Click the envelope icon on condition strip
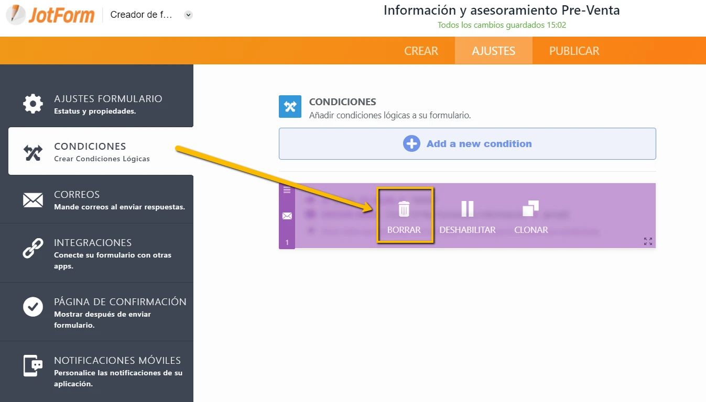706x402 pixels. (x=287, y=216)
